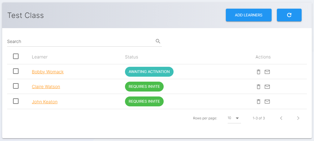Delete learner John Keaton
This screenshot has height=141, width=314.
[x=259, y=101]
